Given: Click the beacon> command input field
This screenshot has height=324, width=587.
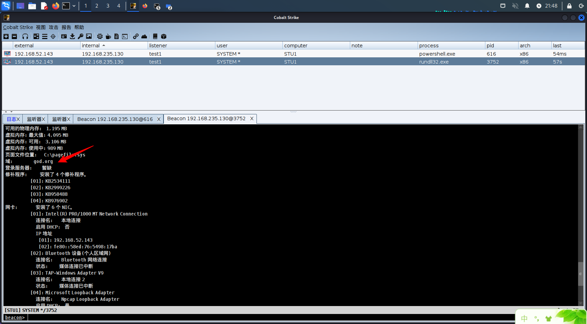Looking at the screenshot, I should tap(271, 317).
